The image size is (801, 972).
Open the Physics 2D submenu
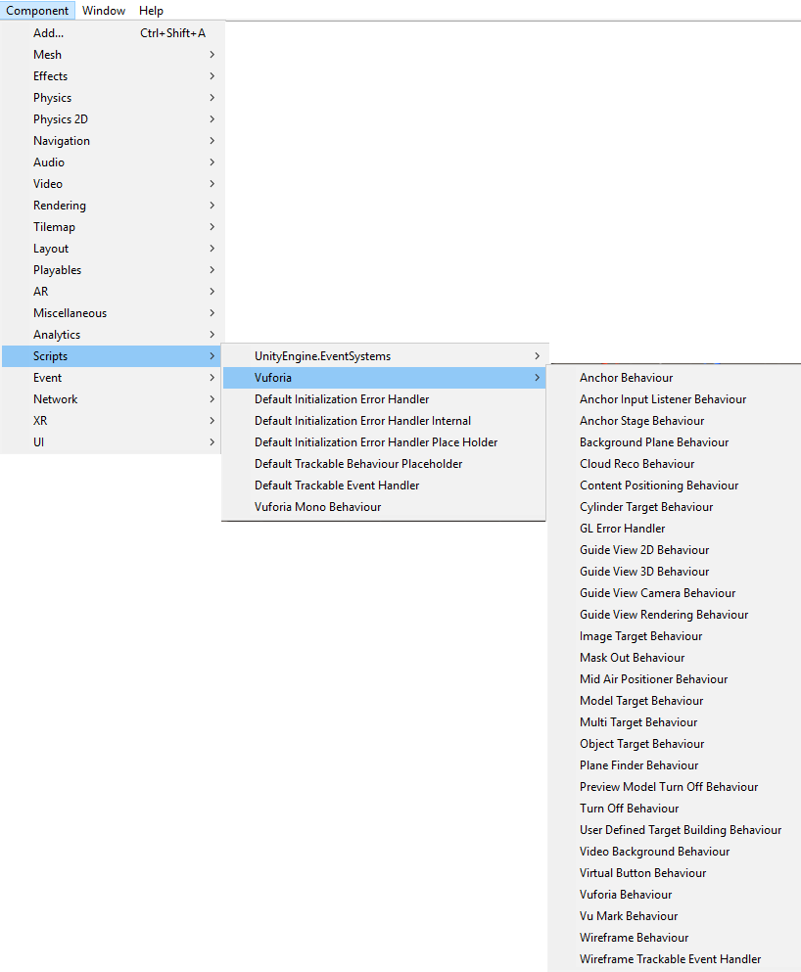pyautogui.click(x=112, y=119)
